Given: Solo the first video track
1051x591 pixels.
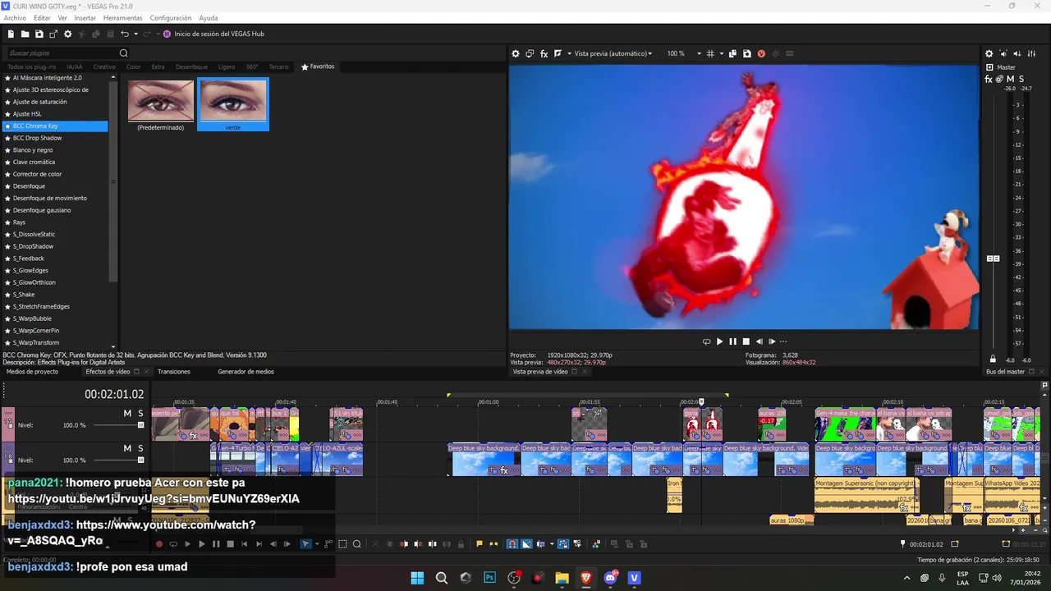Looking at the screenshot, I should pos(140,413).
